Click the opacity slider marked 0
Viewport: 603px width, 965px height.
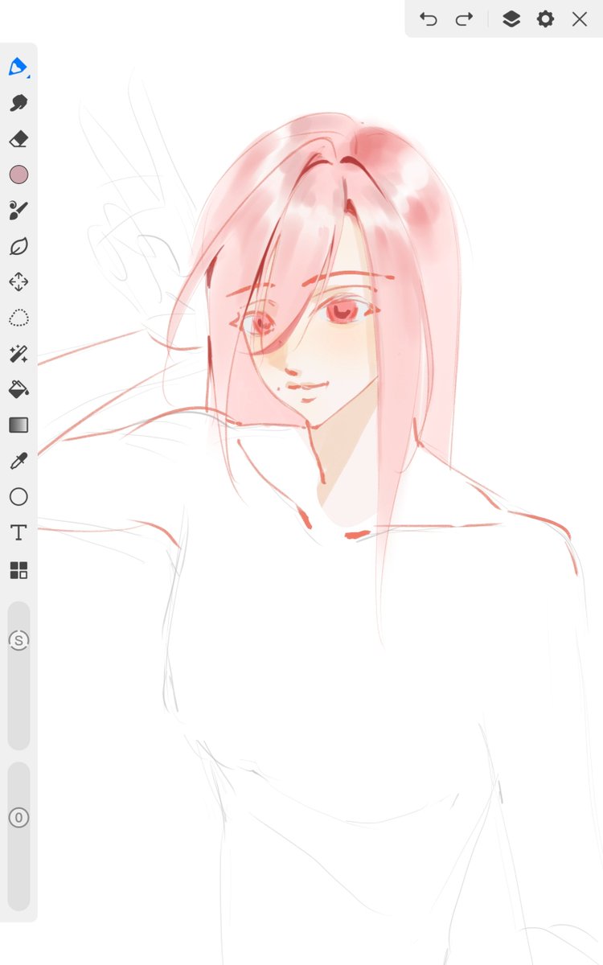[x=18, y=819]
